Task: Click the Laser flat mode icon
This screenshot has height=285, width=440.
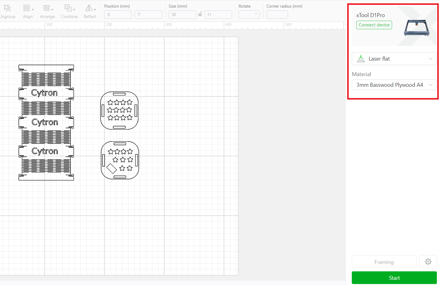Action: tap(361, 58)
